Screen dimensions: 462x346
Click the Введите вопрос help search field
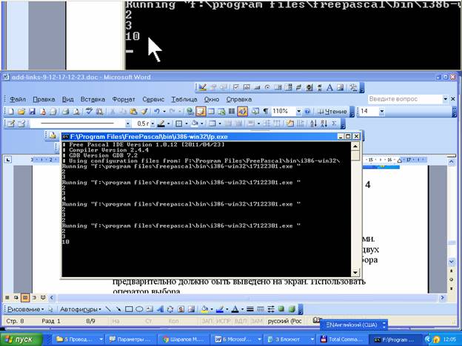point(405,99)
